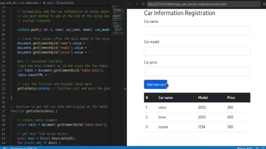Click the Add new car button
The width and height of the screenshot is (266, 149).
click(155, 84)
